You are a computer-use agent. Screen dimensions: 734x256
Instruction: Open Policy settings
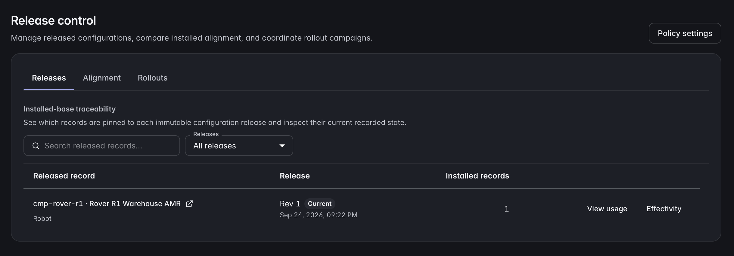[x=685, y=33]
